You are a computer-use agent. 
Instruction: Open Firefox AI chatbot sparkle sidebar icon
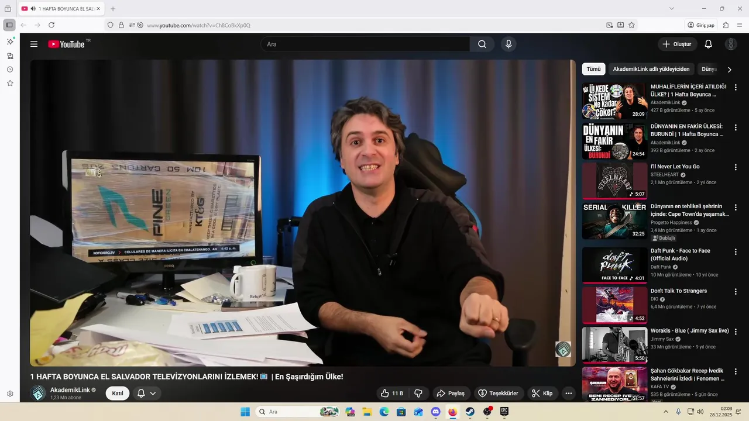(x=10, y=42)
